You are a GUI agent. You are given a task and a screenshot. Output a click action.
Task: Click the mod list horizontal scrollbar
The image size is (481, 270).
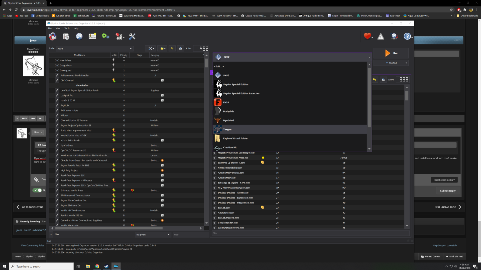109,228
